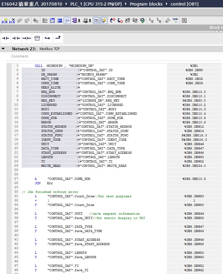Toggle the network comments speech bubble button
Viewport: 223px width, 274px height.
pos(67,21)
